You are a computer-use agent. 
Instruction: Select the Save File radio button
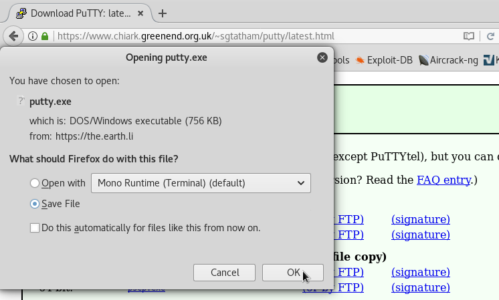click(x=34, y=204)
